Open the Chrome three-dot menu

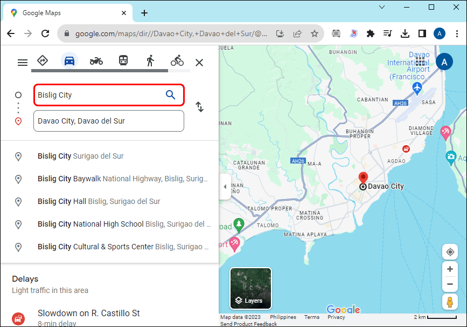click(457, 33)
